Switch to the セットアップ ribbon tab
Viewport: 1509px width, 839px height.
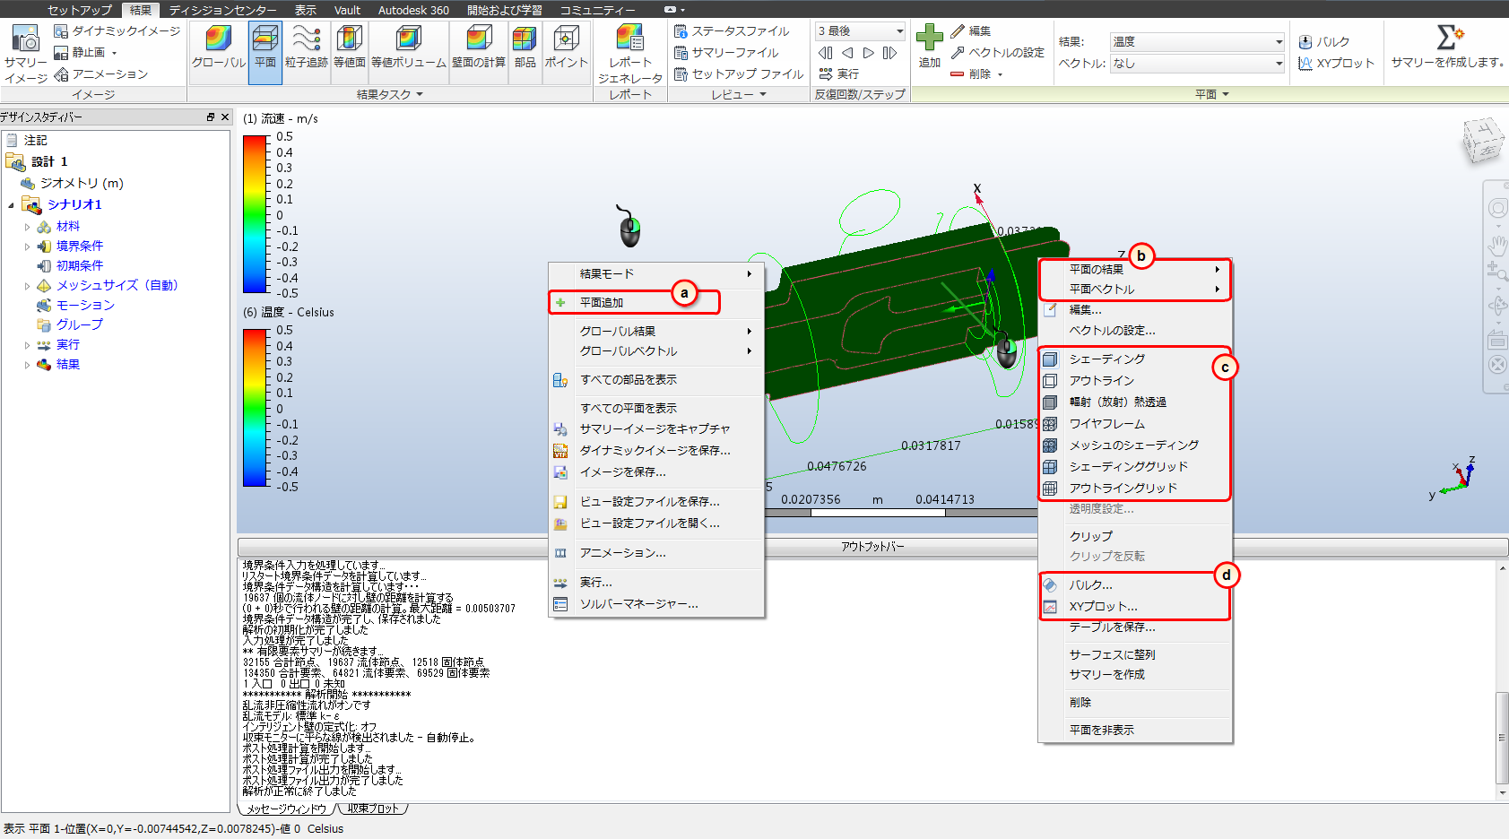(x=80, y=10)
